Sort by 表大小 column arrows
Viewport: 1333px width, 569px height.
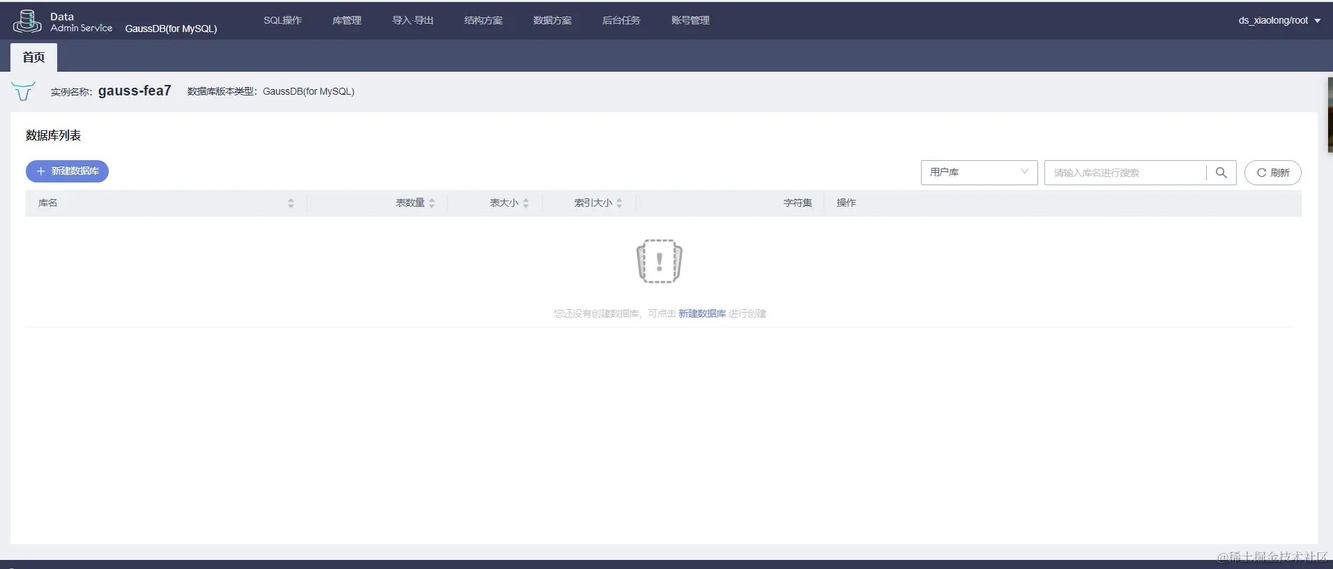[526, 203]
